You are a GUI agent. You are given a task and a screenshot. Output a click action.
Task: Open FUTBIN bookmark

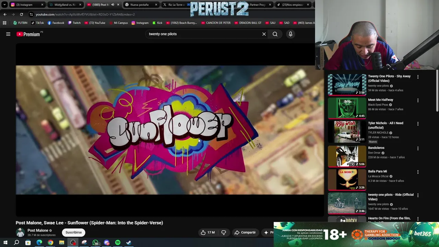pos(20,23)
